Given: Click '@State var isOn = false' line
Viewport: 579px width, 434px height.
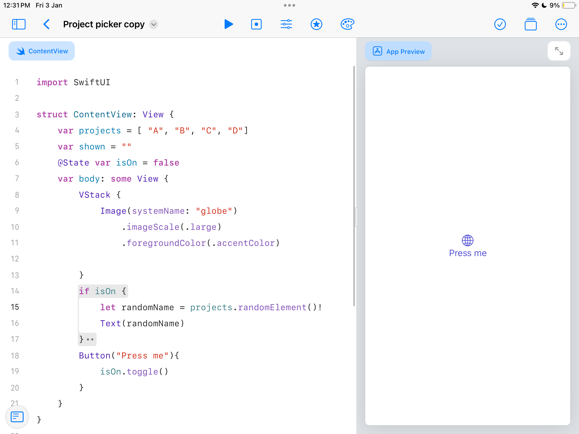Looking at the screenshot, I should 118,163.
